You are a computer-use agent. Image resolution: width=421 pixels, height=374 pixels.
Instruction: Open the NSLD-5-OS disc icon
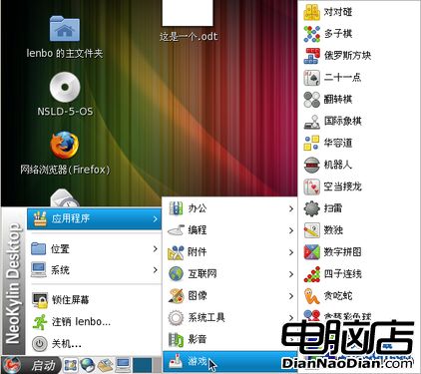tap(65, 87)
